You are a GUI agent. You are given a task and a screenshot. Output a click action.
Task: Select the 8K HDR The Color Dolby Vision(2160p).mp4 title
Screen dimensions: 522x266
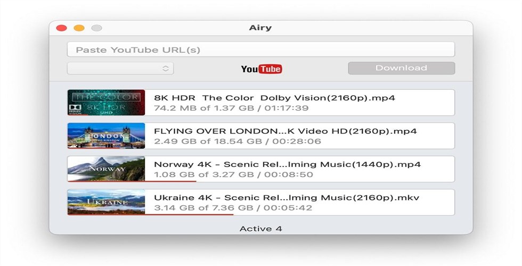(275, 98)
